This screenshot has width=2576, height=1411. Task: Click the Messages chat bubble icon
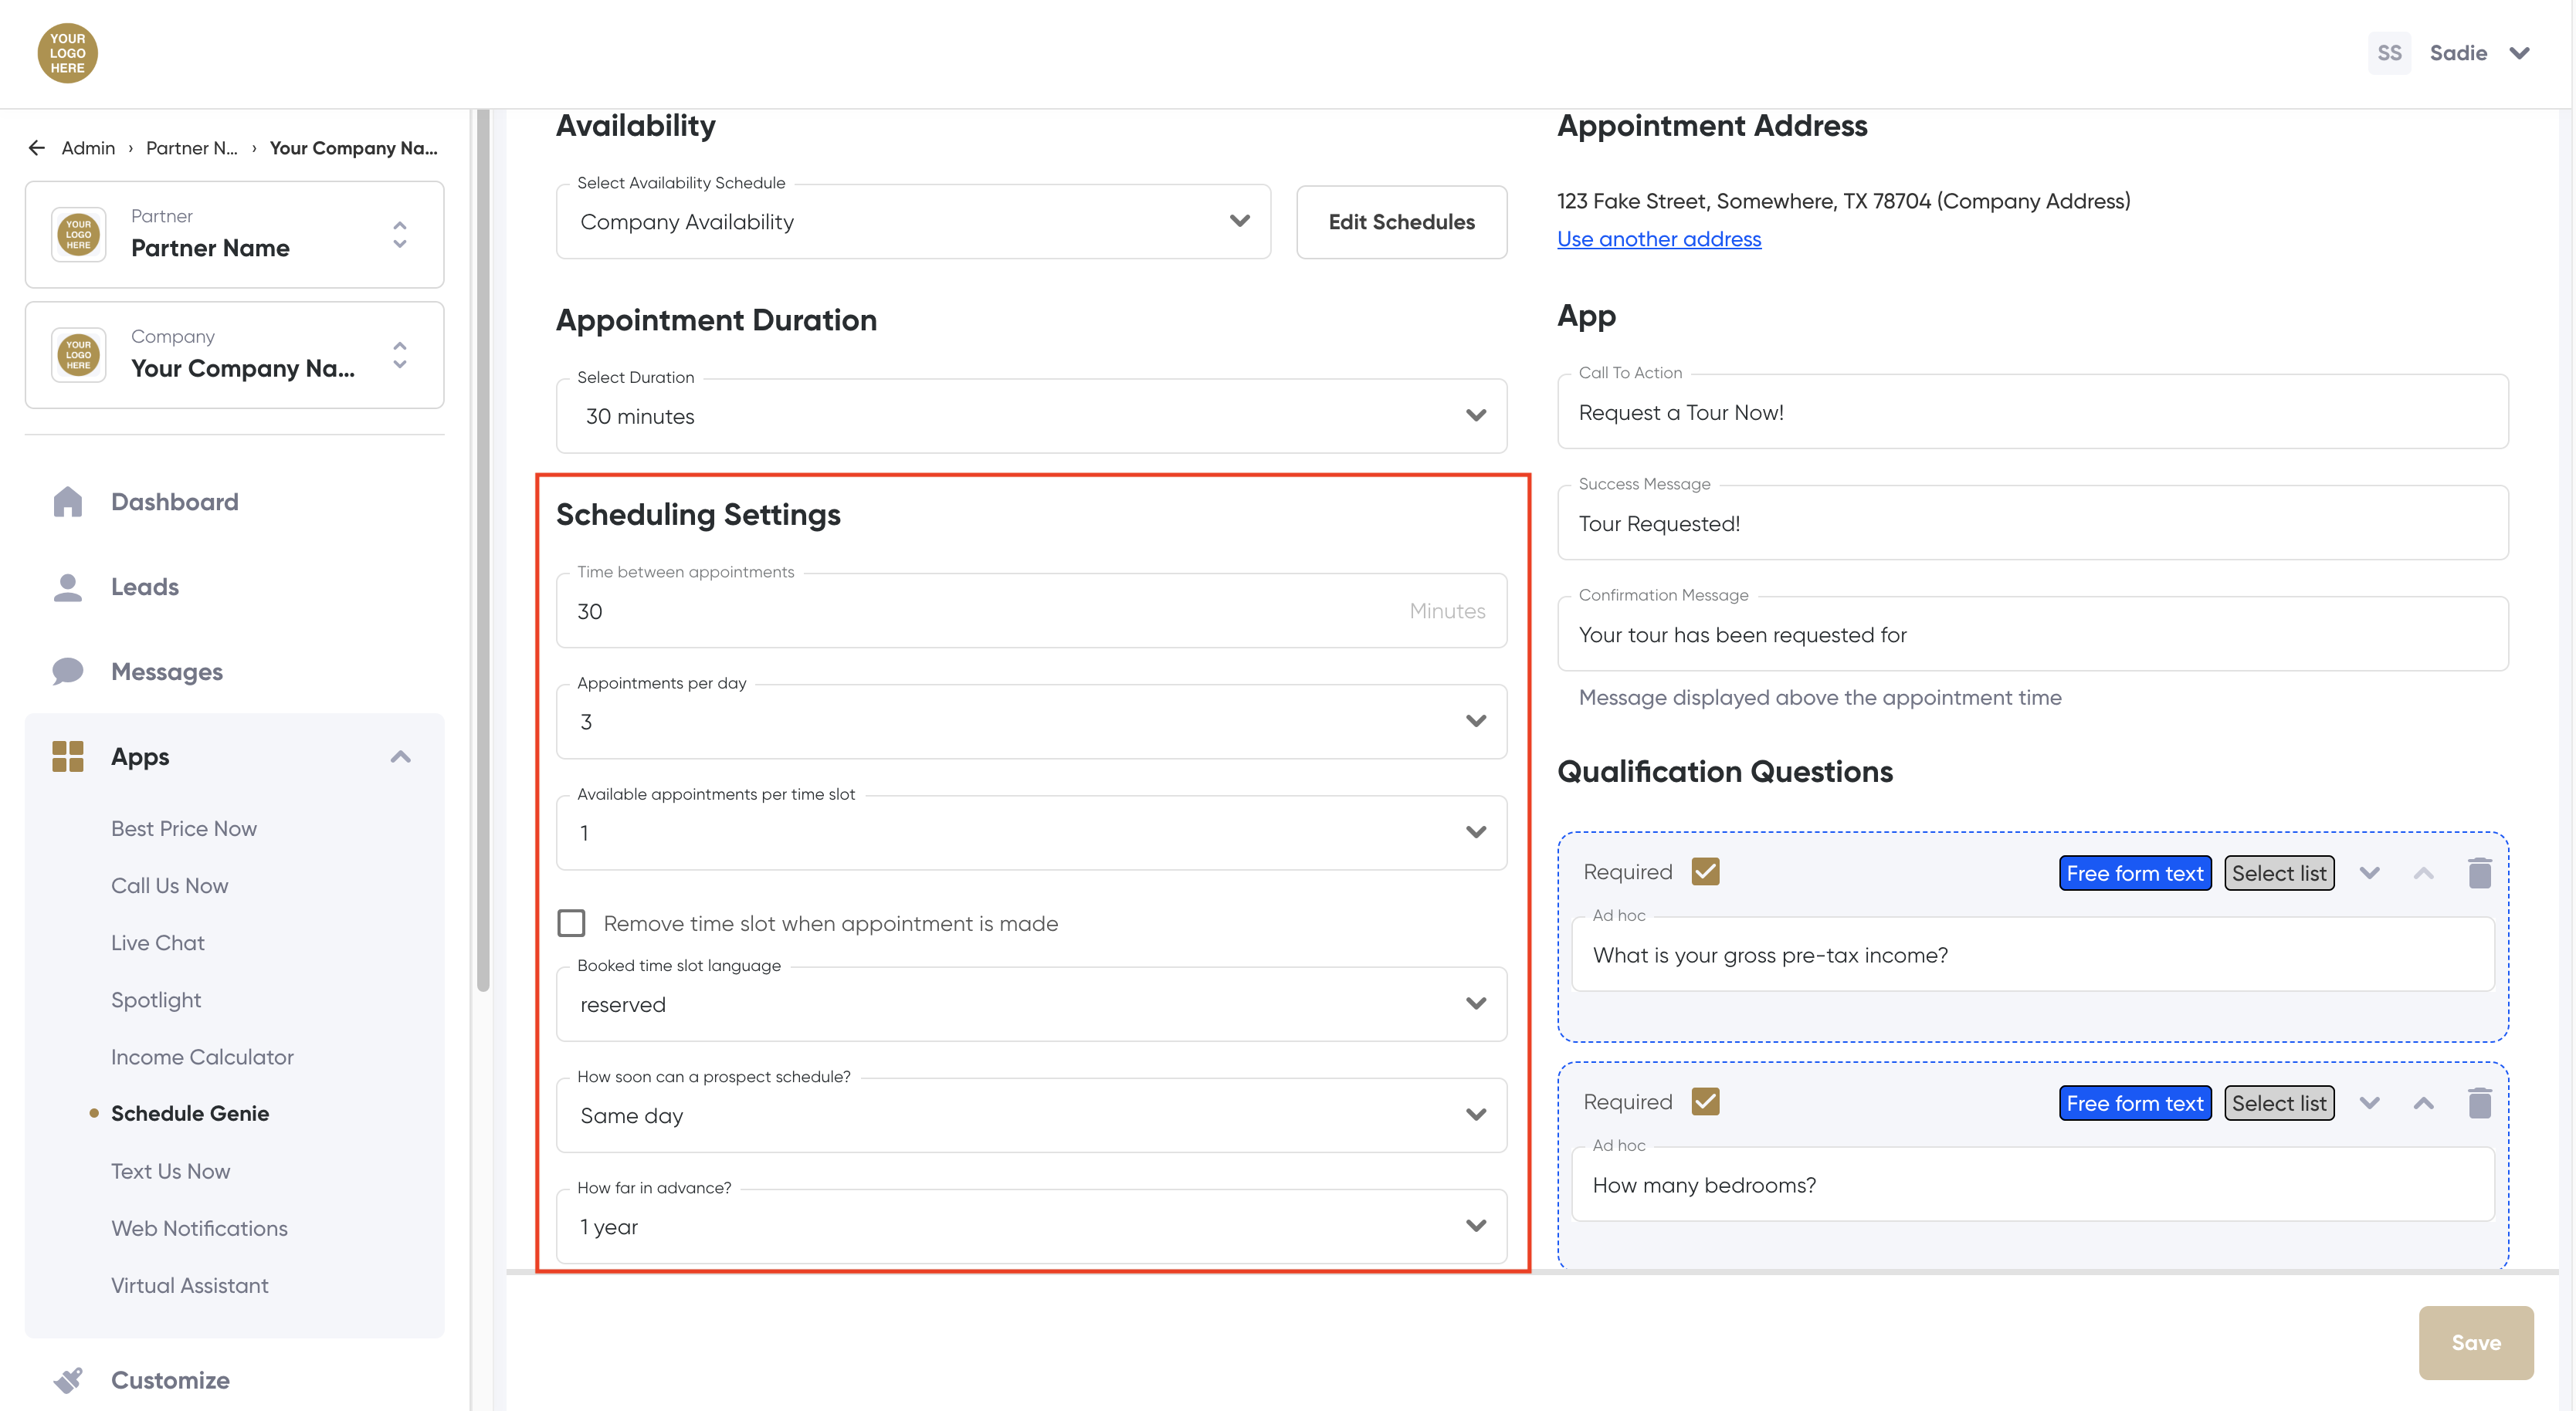coord(67,672)
